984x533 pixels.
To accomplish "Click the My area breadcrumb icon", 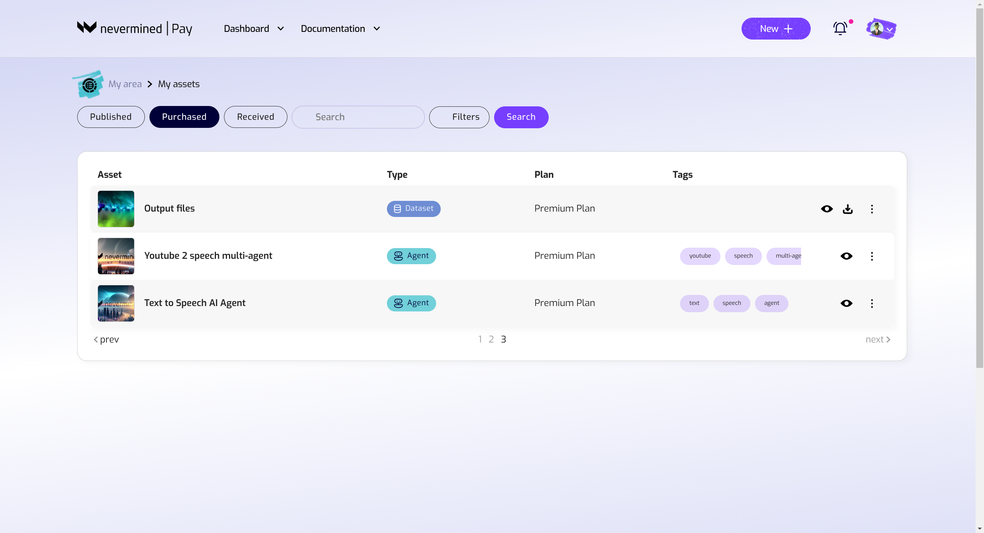I will [89, 84].
